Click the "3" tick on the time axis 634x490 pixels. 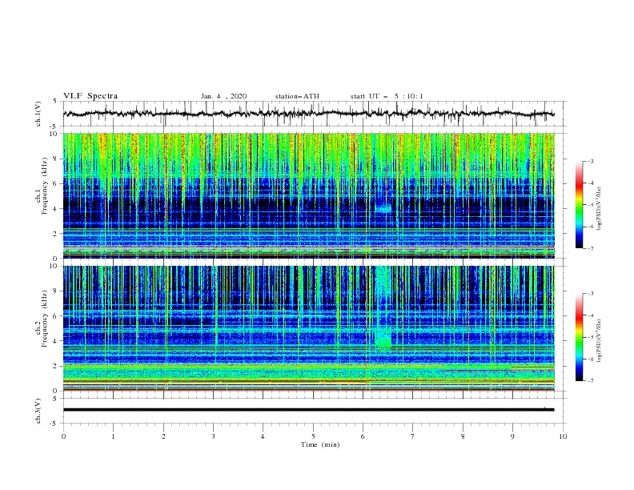click(213, 436)
